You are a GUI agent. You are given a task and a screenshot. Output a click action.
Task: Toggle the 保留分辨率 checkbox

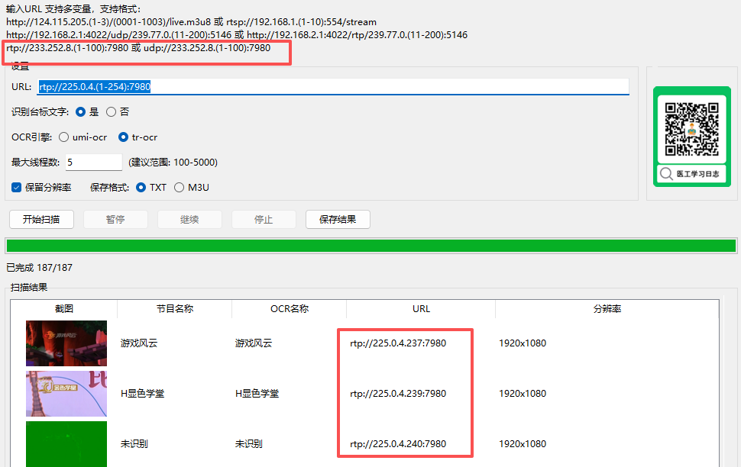click(x=17, y=187)
